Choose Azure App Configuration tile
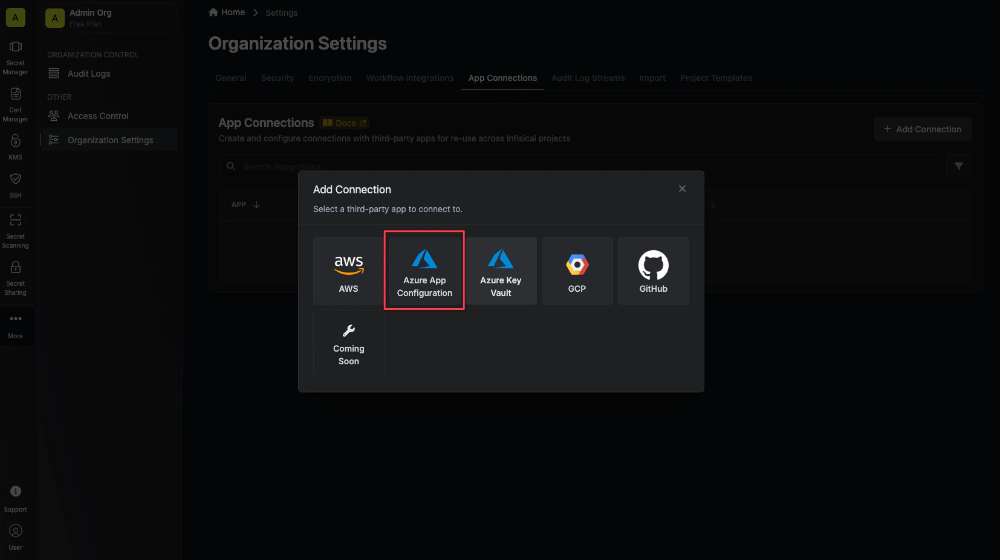1000x560 pixels. (424, 271)
